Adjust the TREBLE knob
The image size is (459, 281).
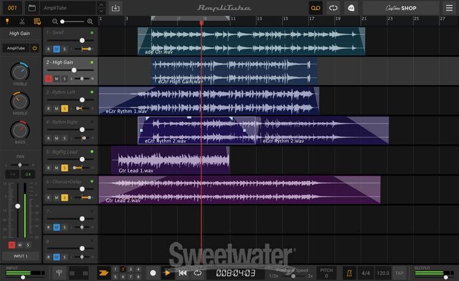pos(20,72)
